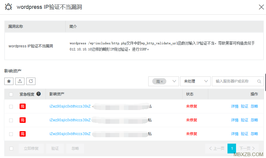The width and height of the screenshot is (266, 158).
Task: Check the first asset row checkbox
Action: pyautogui.click(x=11, y=106)
